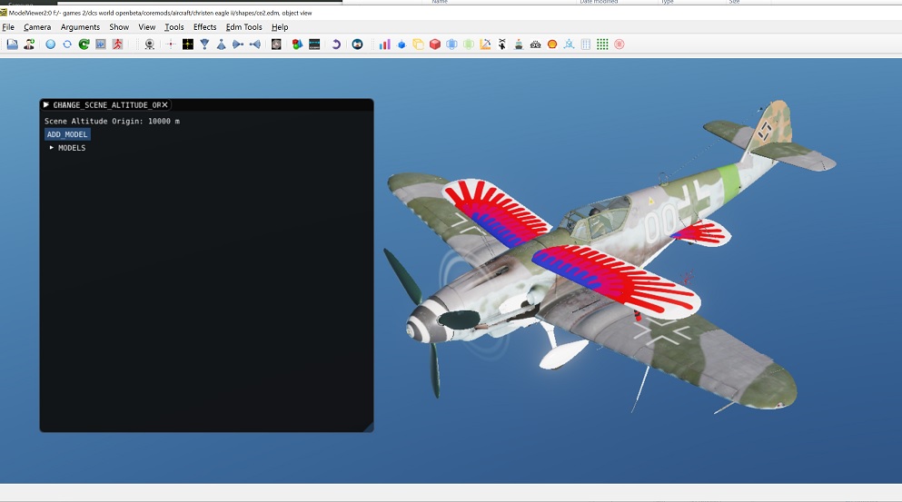
Task: Click the binoculars toolbar icon
Action: click(x=535, y=44)
